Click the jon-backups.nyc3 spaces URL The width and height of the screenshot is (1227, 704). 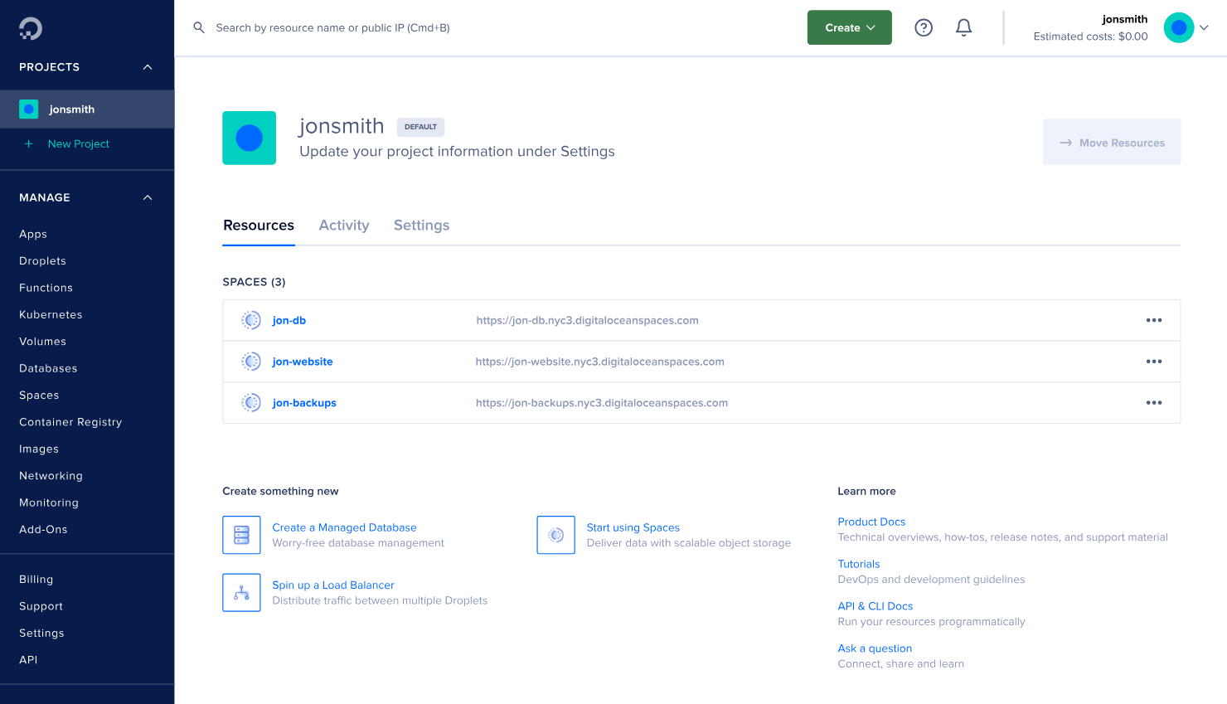[602, 403]
